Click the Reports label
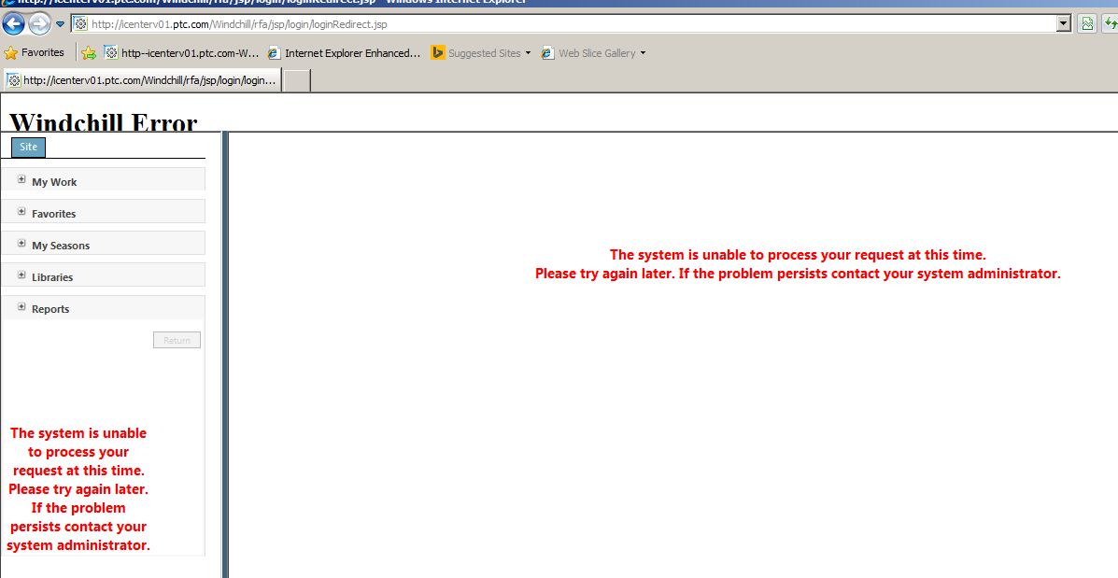1118x578 pixels. pyautogui.click(x=50, y=309)
